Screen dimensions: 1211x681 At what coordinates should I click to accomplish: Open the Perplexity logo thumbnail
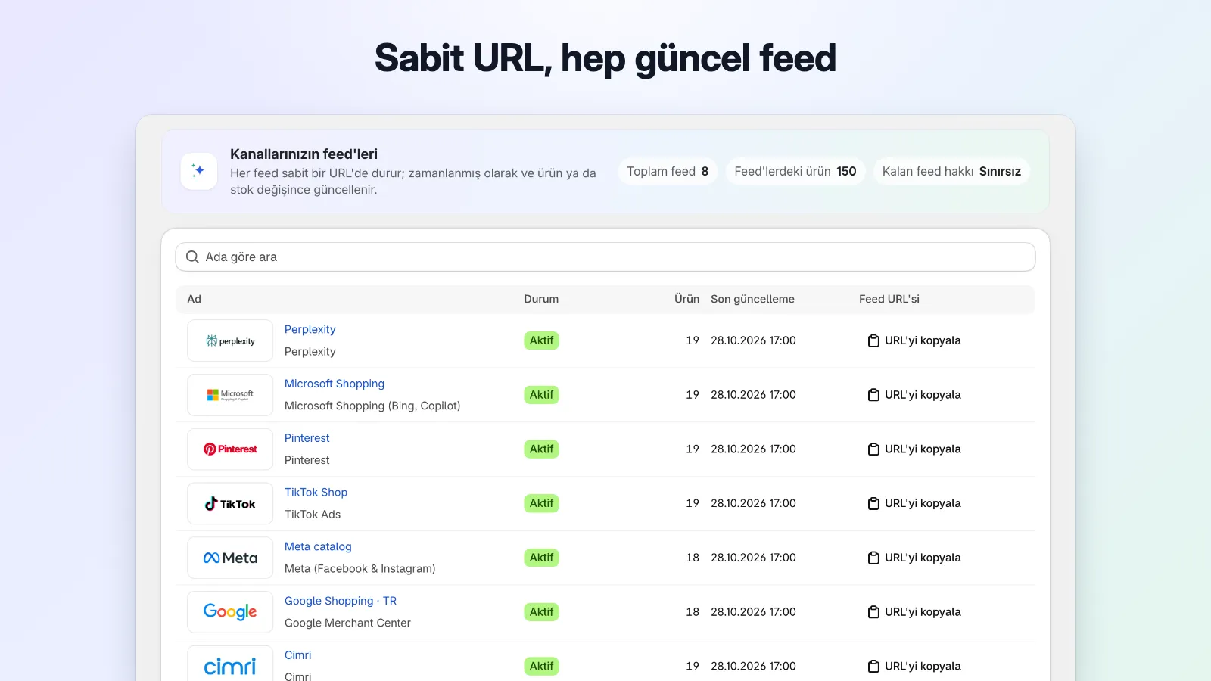tap(230, 340)
